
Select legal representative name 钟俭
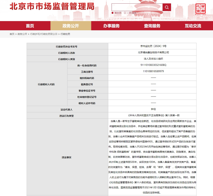153,109
